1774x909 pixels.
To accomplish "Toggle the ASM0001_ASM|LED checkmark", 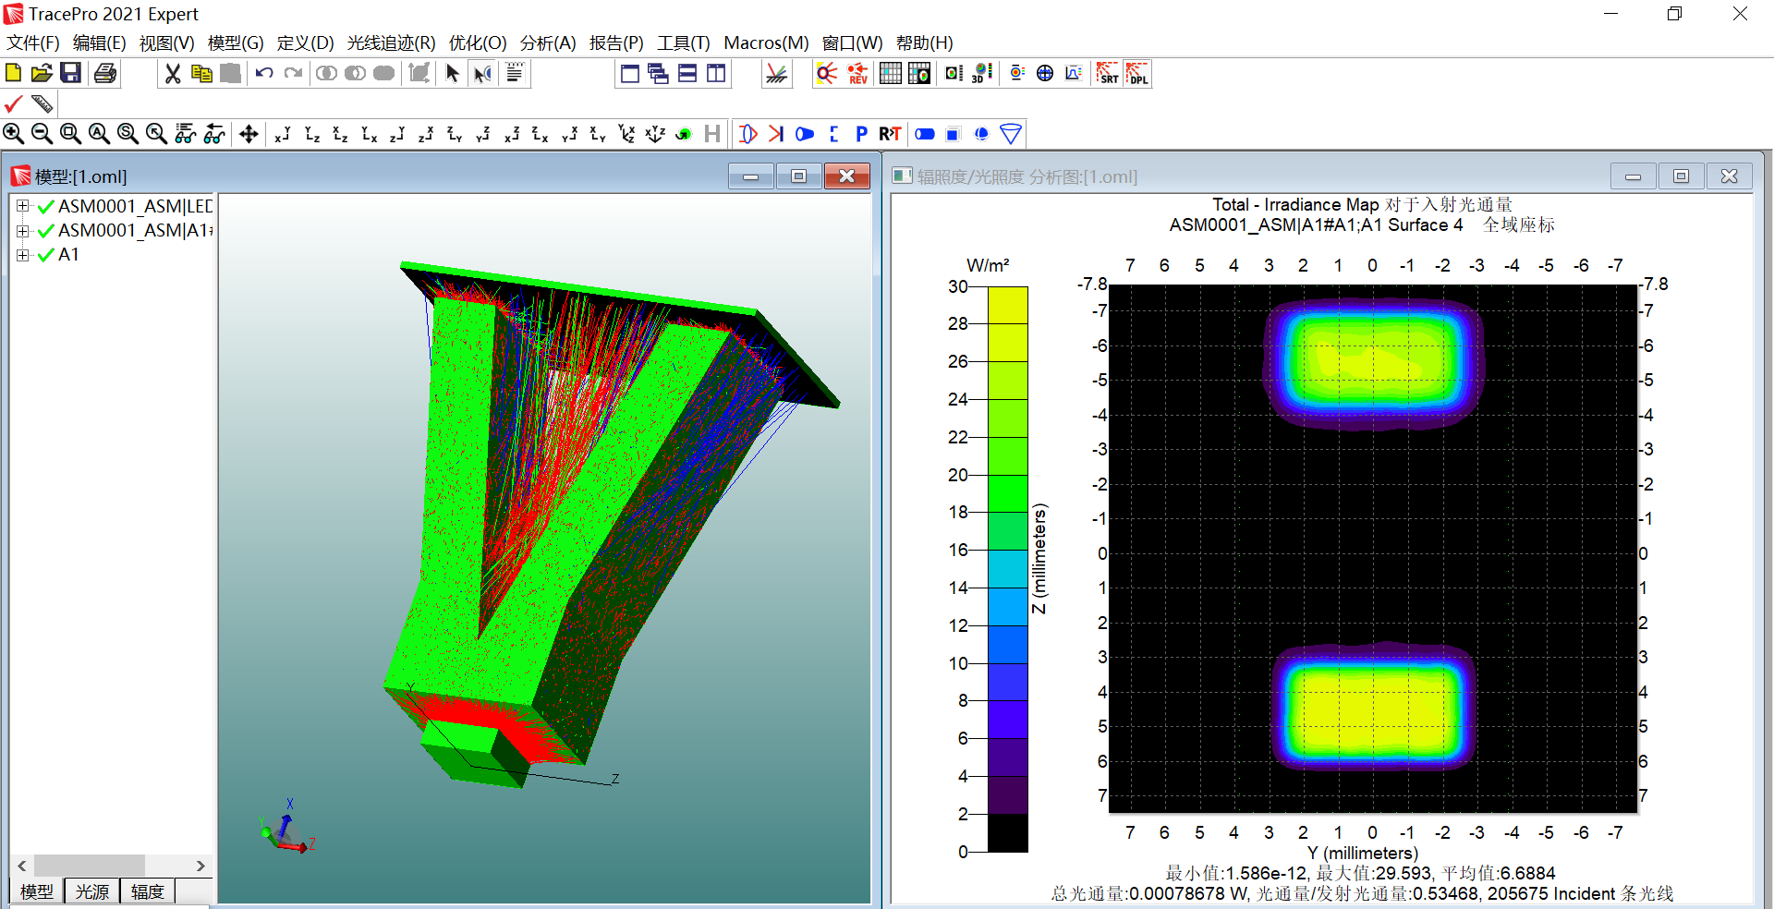I will (x=45, y=207).
